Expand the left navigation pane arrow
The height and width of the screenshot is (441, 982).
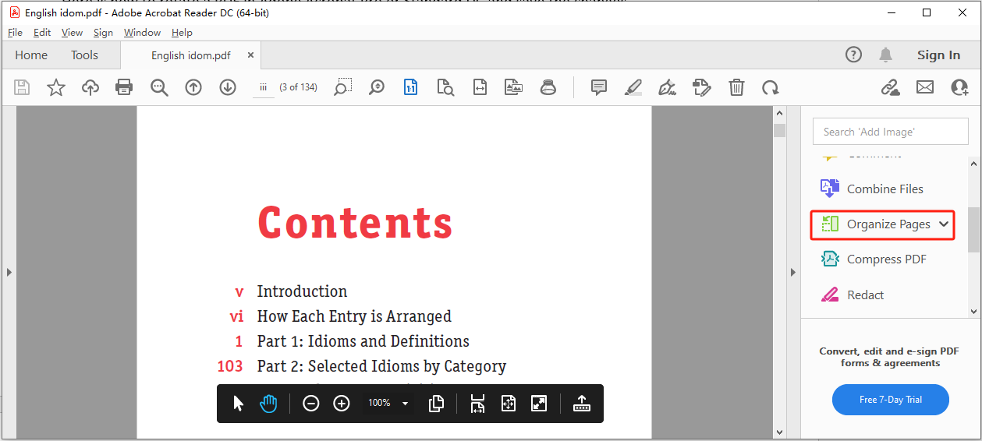pyautogui.click(x=9, y=272)
